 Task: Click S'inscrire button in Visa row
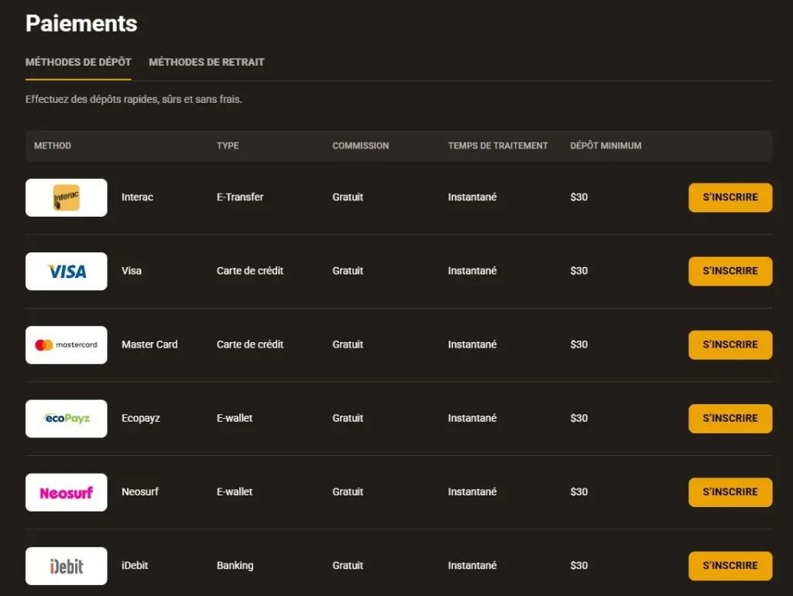click(730, 272)
